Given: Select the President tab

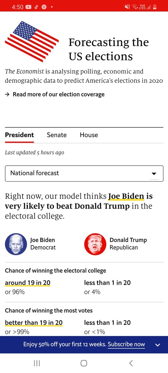Looking at the screenshot, I should coord(19,135).
